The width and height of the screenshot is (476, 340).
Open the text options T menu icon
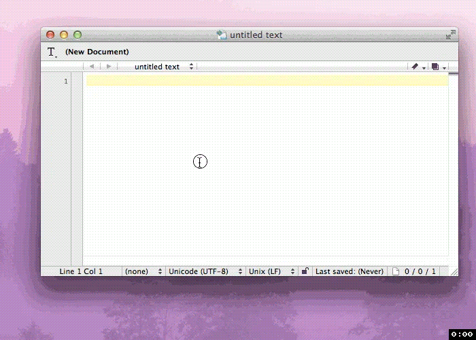pos(52,52)
